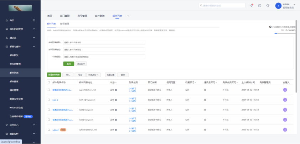Click the search magnifier icon in top bar
The height and width of the screenshot is (144, 300).
point(201,6)
